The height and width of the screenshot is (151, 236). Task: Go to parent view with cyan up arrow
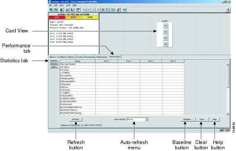coord(93,10)
